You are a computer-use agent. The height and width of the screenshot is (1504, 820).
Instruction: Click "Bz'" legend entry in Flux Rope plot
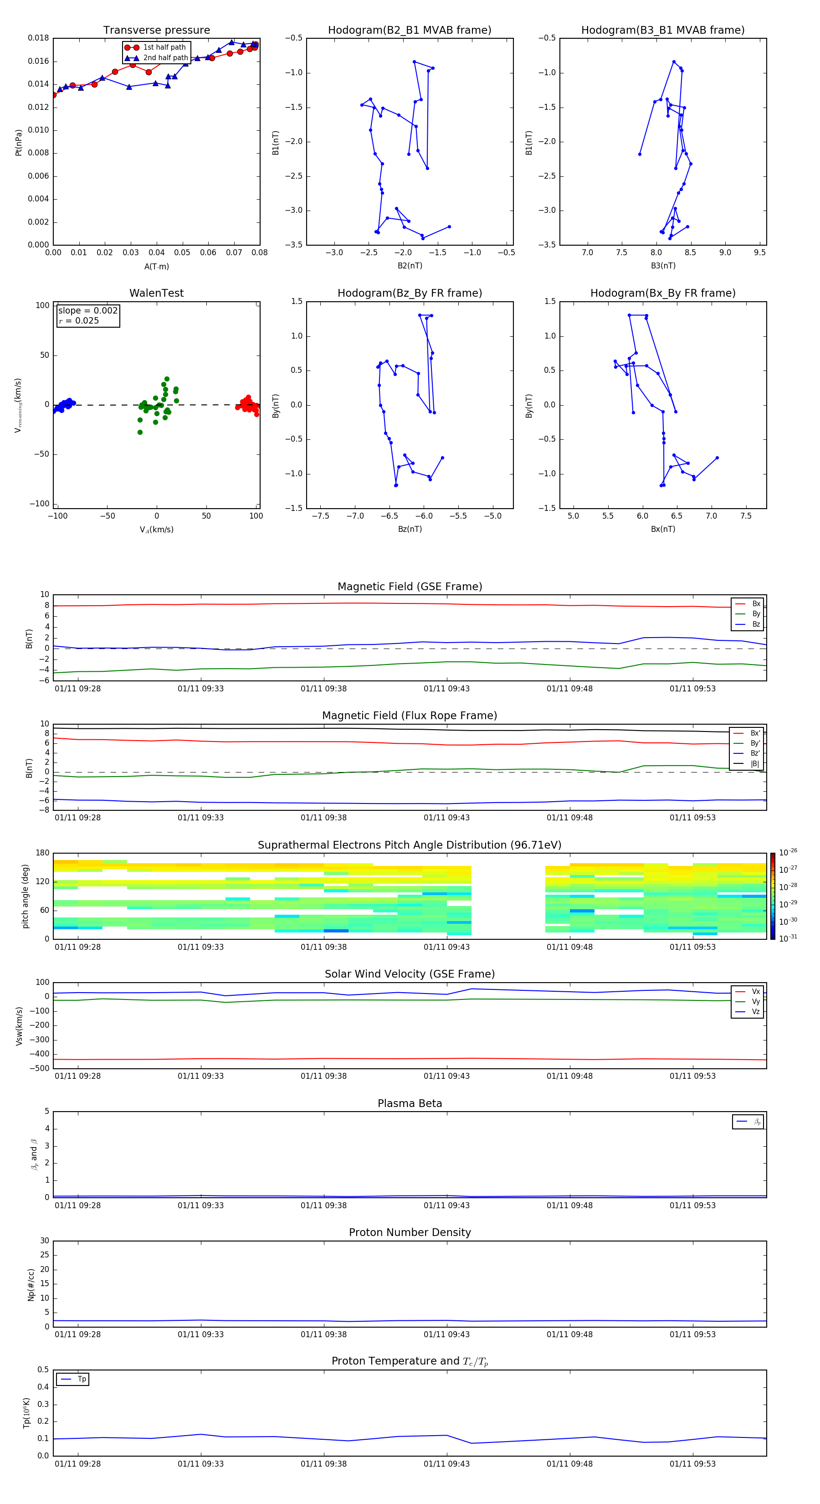tap(747, 753)
